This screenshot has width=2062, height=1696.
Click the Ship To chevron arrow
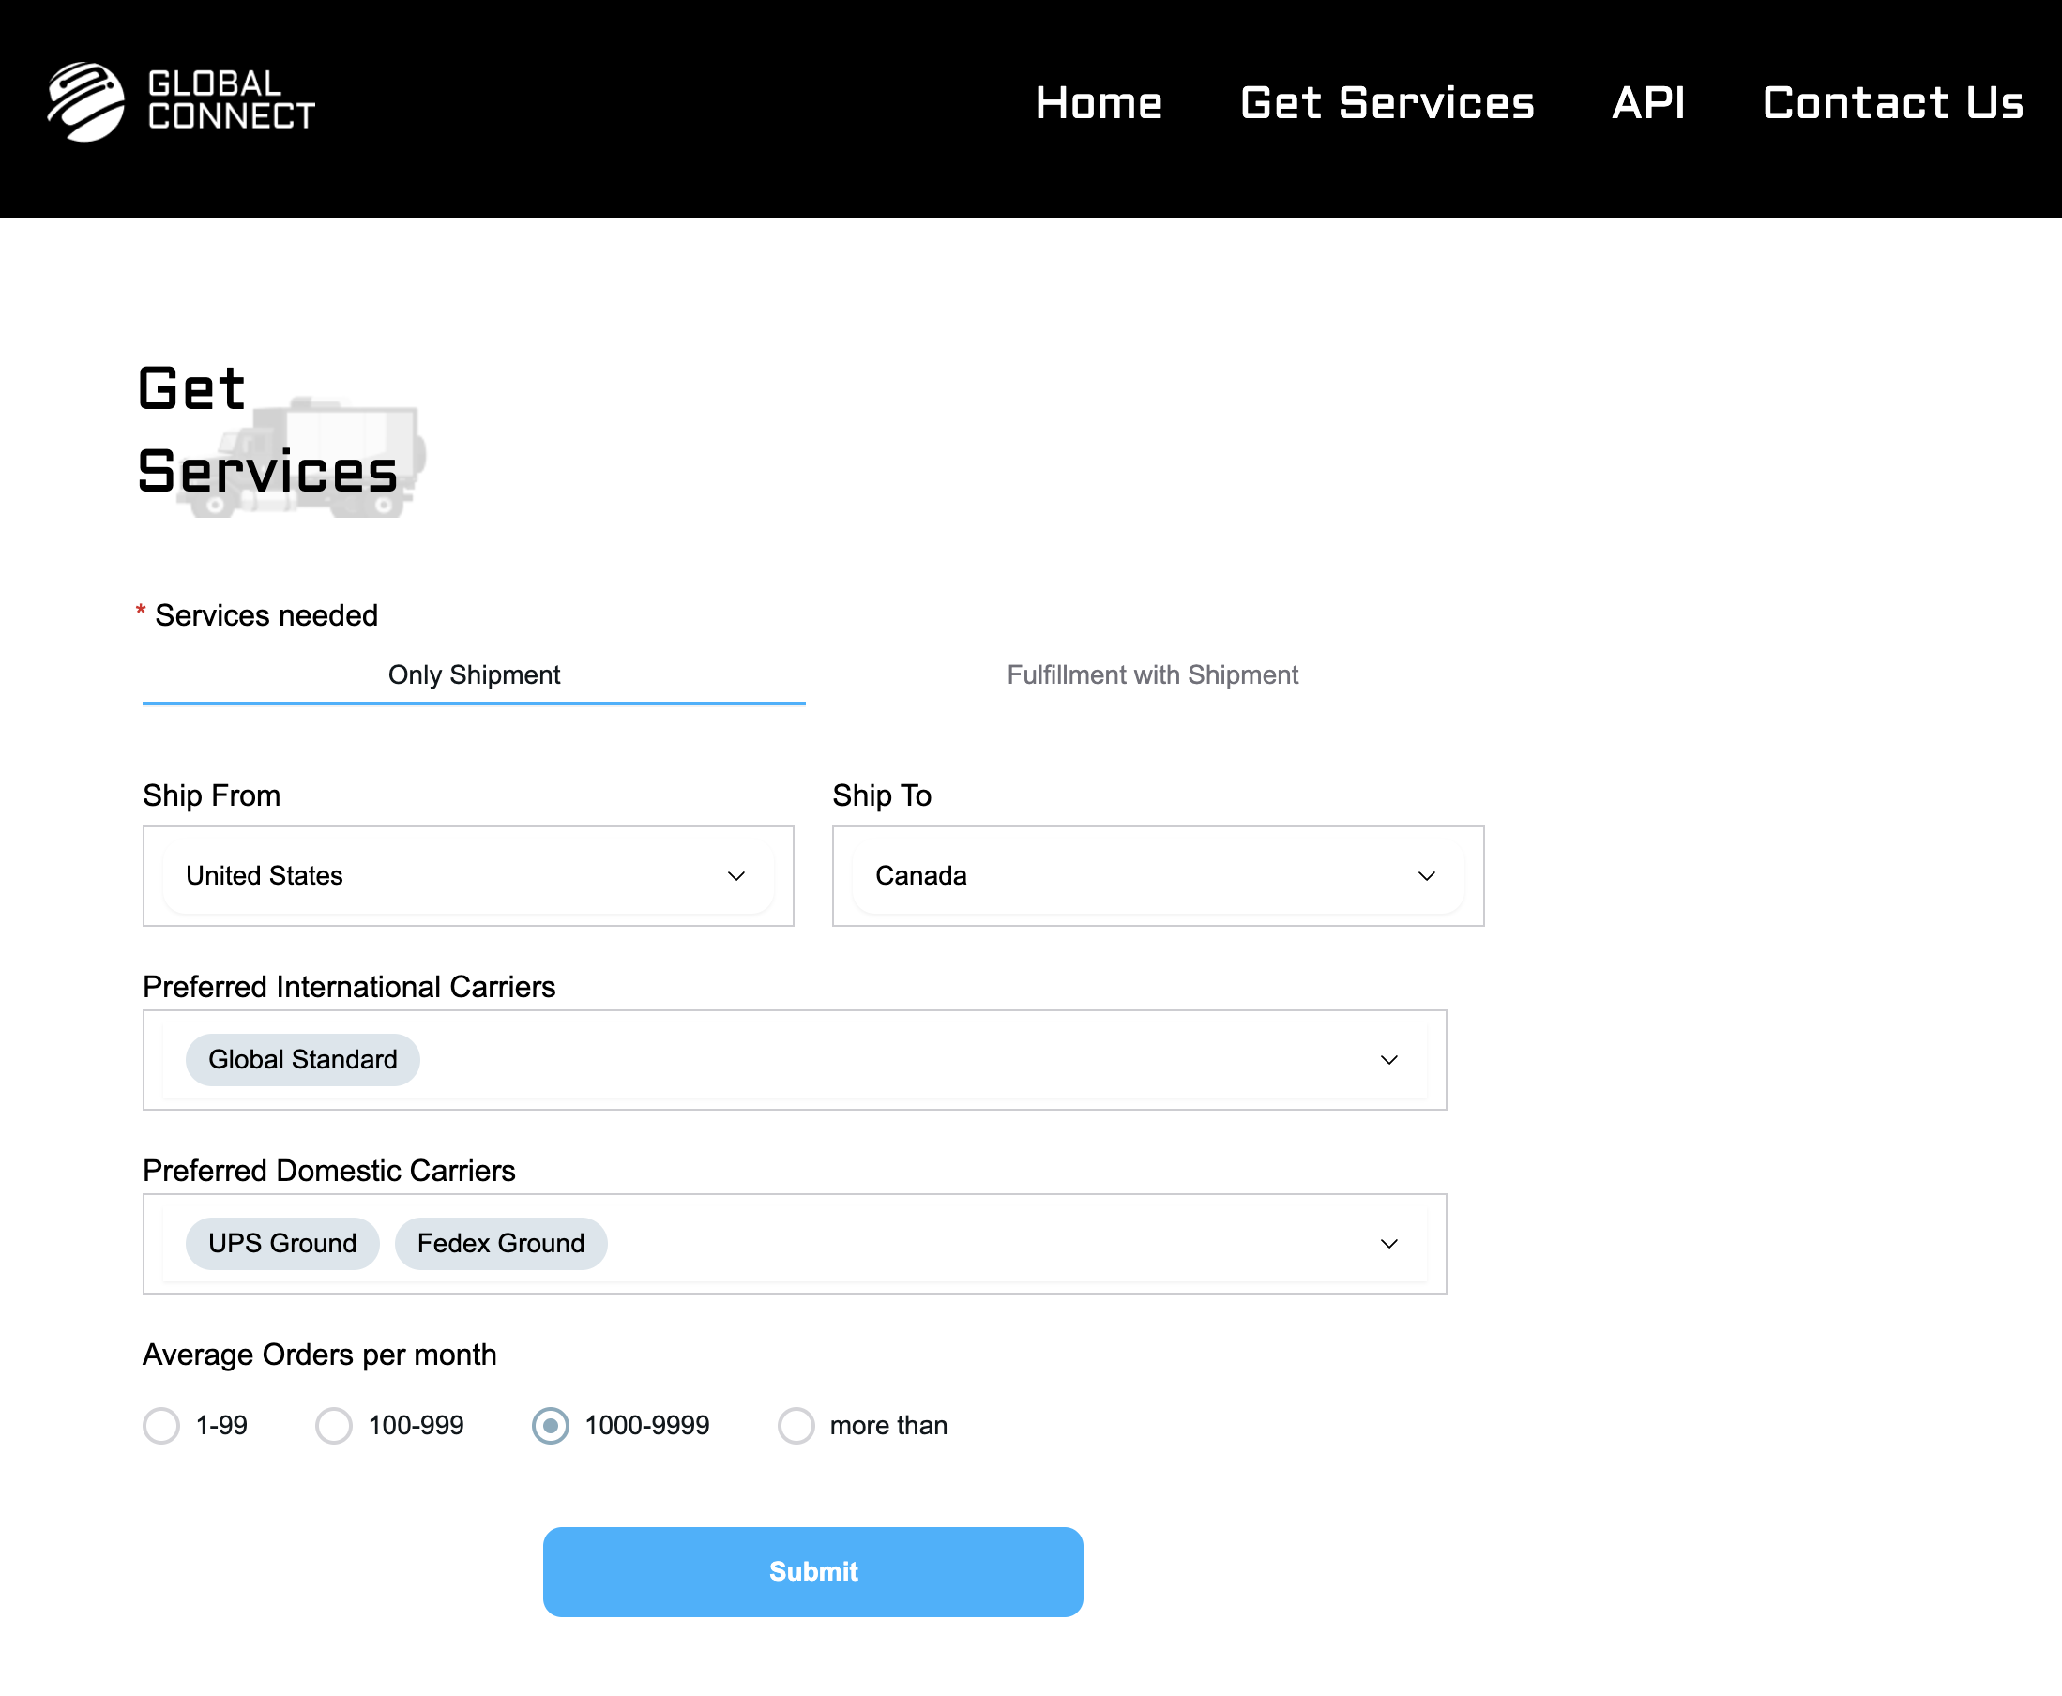[1426, 876]
